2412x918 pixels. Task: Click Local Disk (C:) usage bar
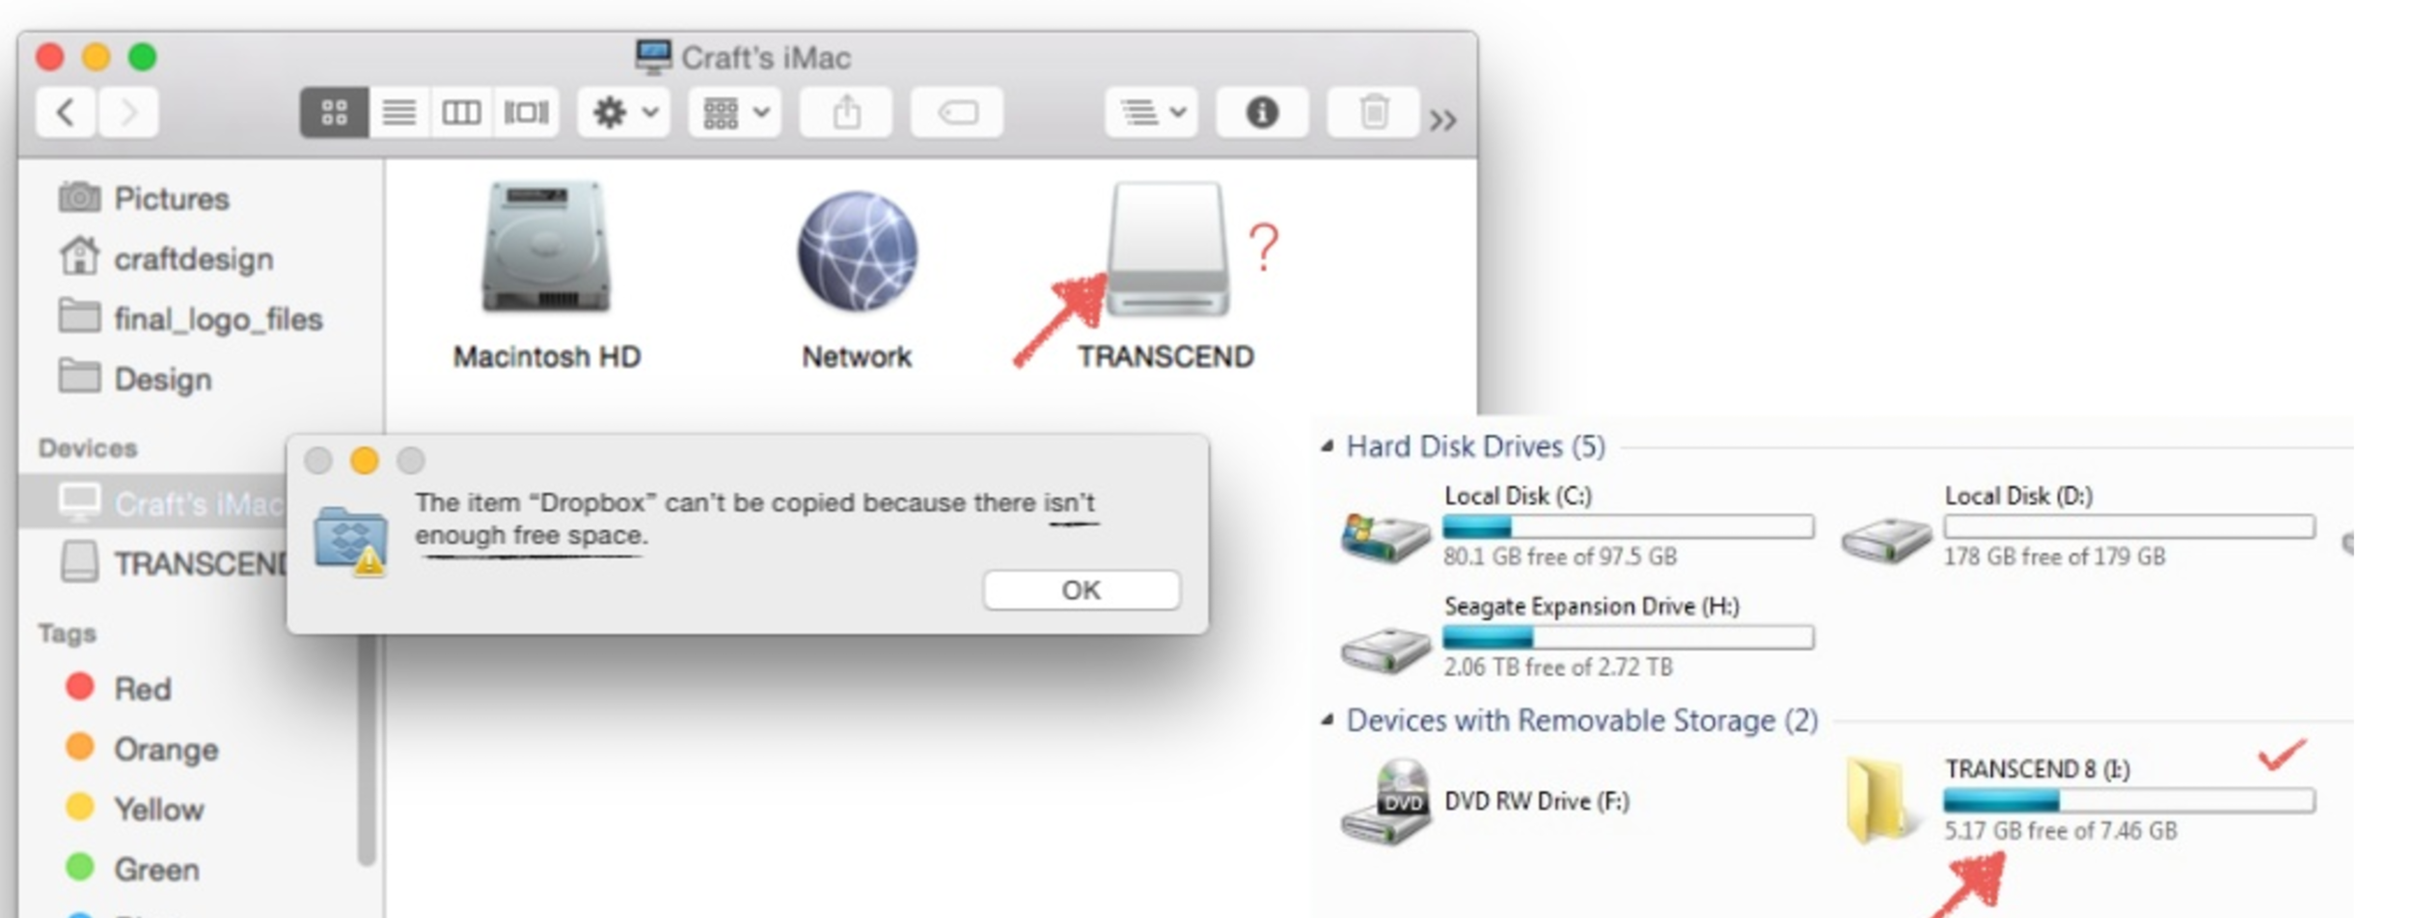[1629, 526]
